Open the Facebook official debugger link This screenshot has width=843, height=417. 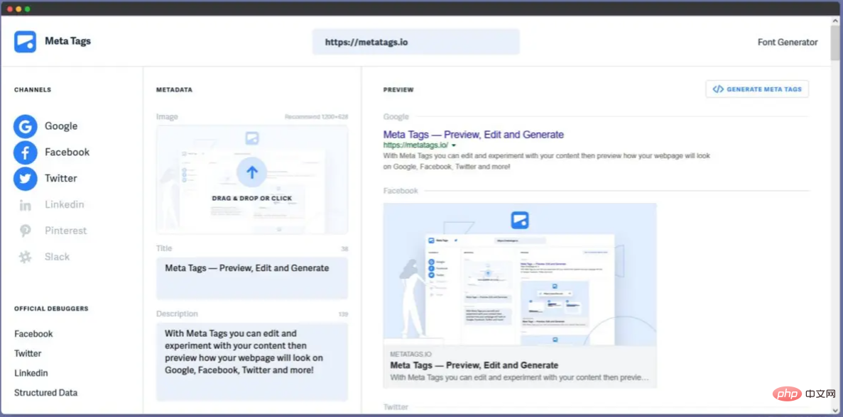pos(33,334)
